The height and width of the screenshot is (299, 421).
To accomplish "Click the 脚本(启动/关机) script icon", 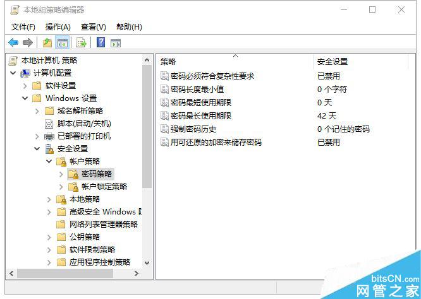I will pyautogui.click(x=49, y=124).
